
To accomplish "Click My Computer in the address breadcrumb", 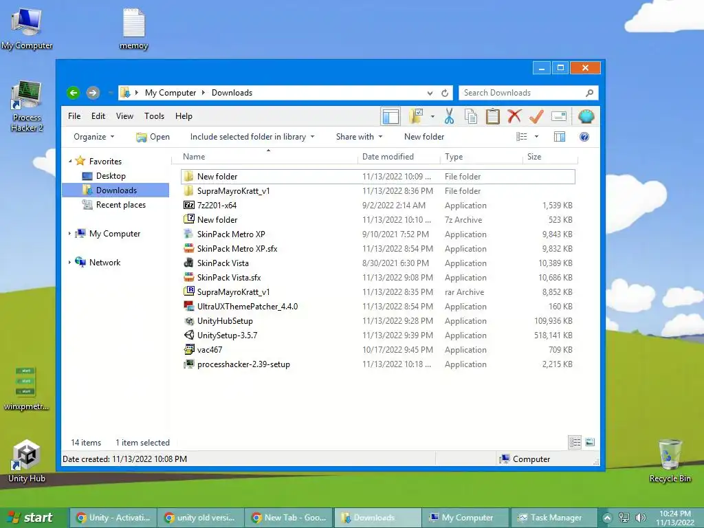I will (x=170, y=93).
